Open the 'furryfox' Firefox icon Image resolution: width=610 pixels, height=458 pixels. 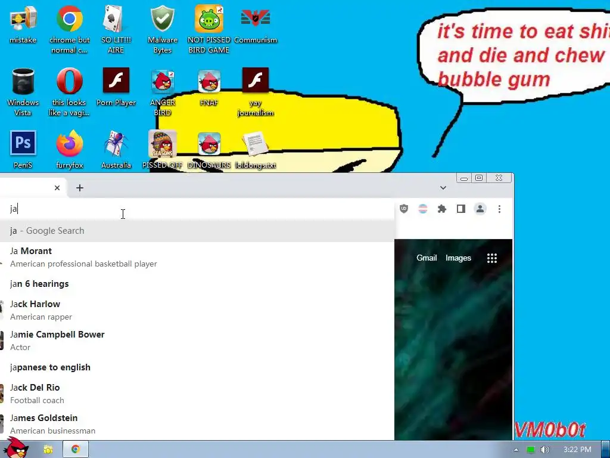(69, 150)
